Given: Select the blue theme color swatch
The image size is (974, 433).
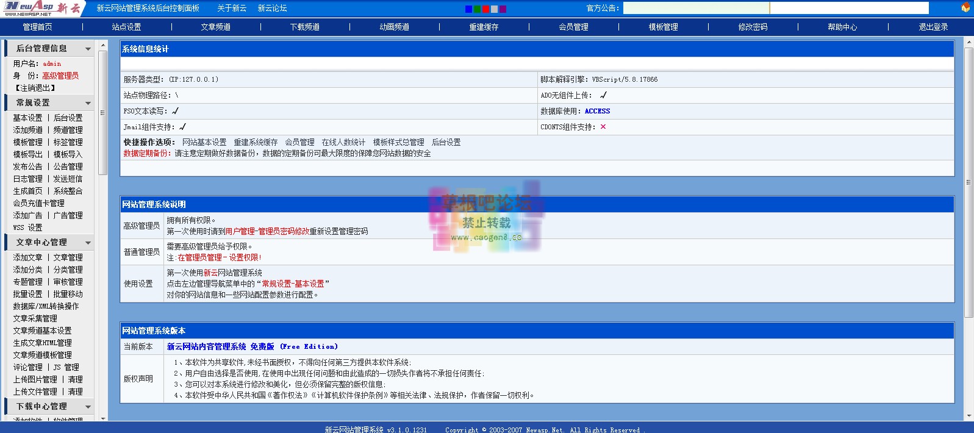Looking at the screenshot, I should point(468,9).
